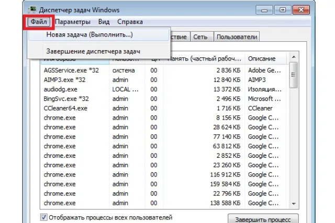Click the AIMP3 description cell
The height and width of the screenshot is (223, 335).
[257, 80]
